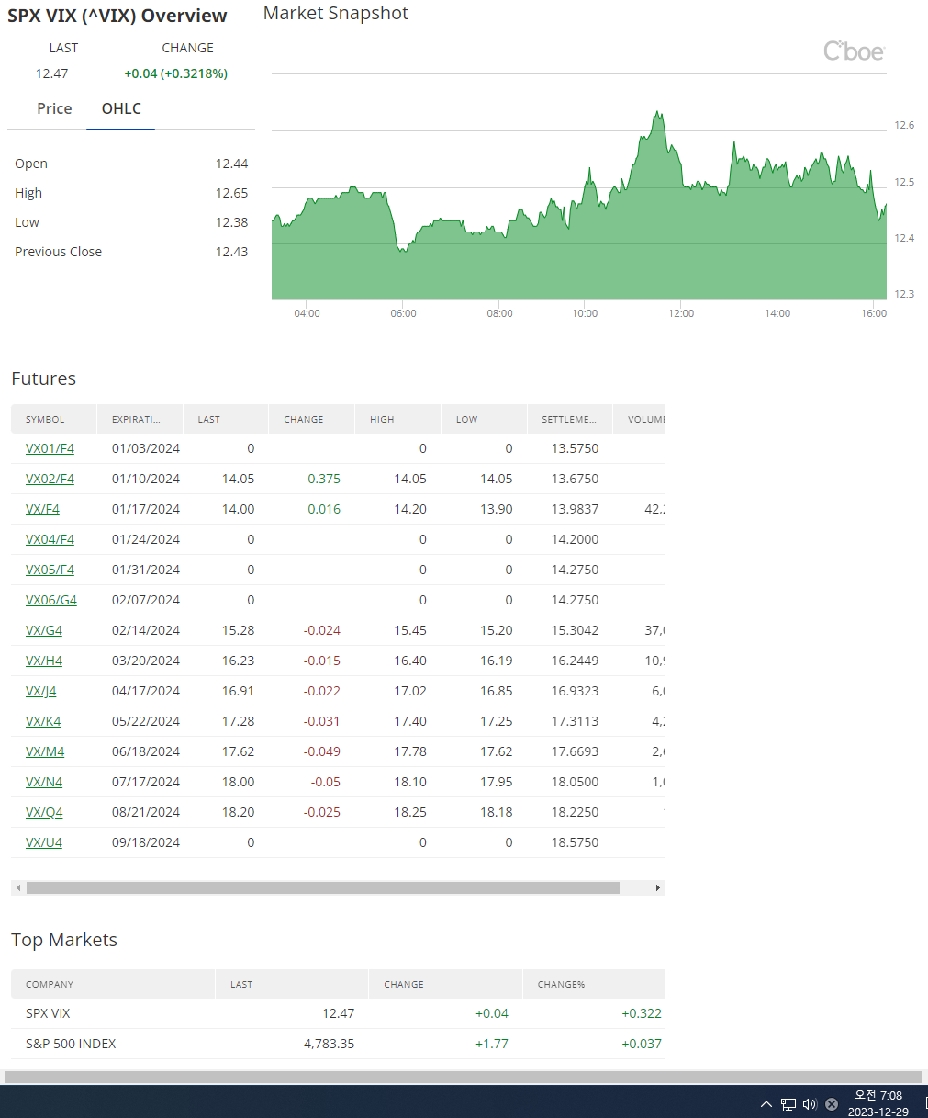Open the VX/G4 futures link
This screenshot has width=928, height=1118.
(x=44, y=630)
